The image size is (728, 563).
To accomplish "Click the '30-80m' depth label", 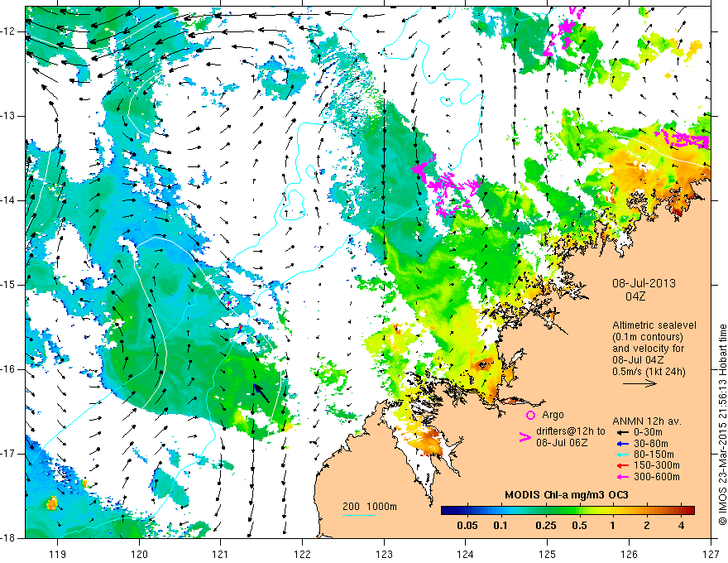I will (x=651, y=444).
